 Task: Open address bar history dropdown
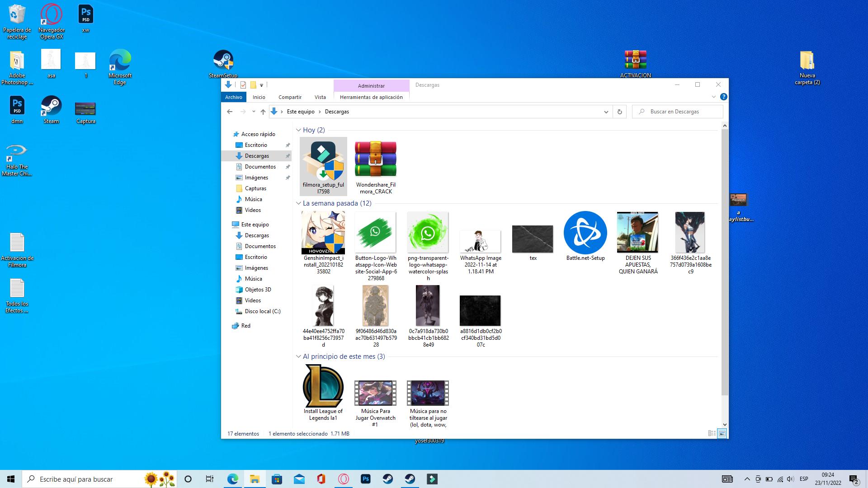606,112
